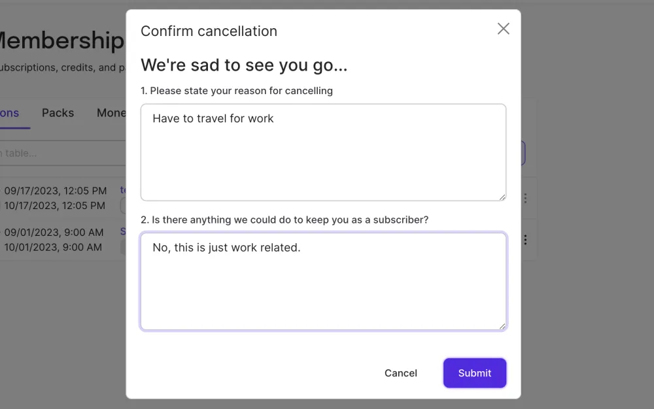Click the outlined purple button behind the dialog's right edge
This screenshot has width=654, height=409.
point(523,153)
